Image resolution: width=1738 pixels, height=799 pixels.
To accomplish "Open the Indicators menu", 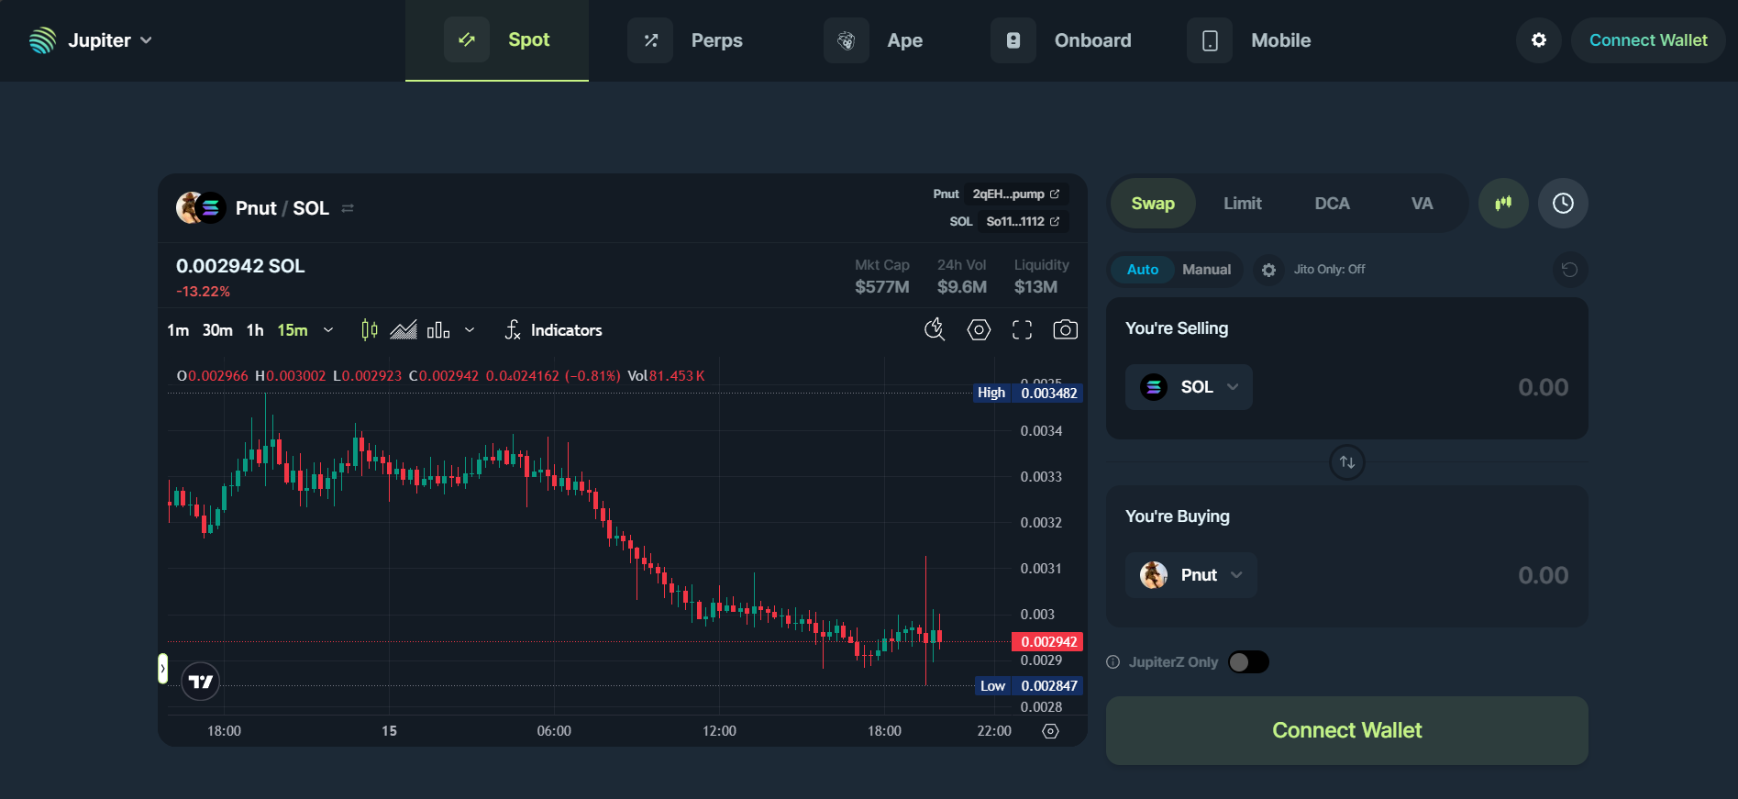I will 553,330.
